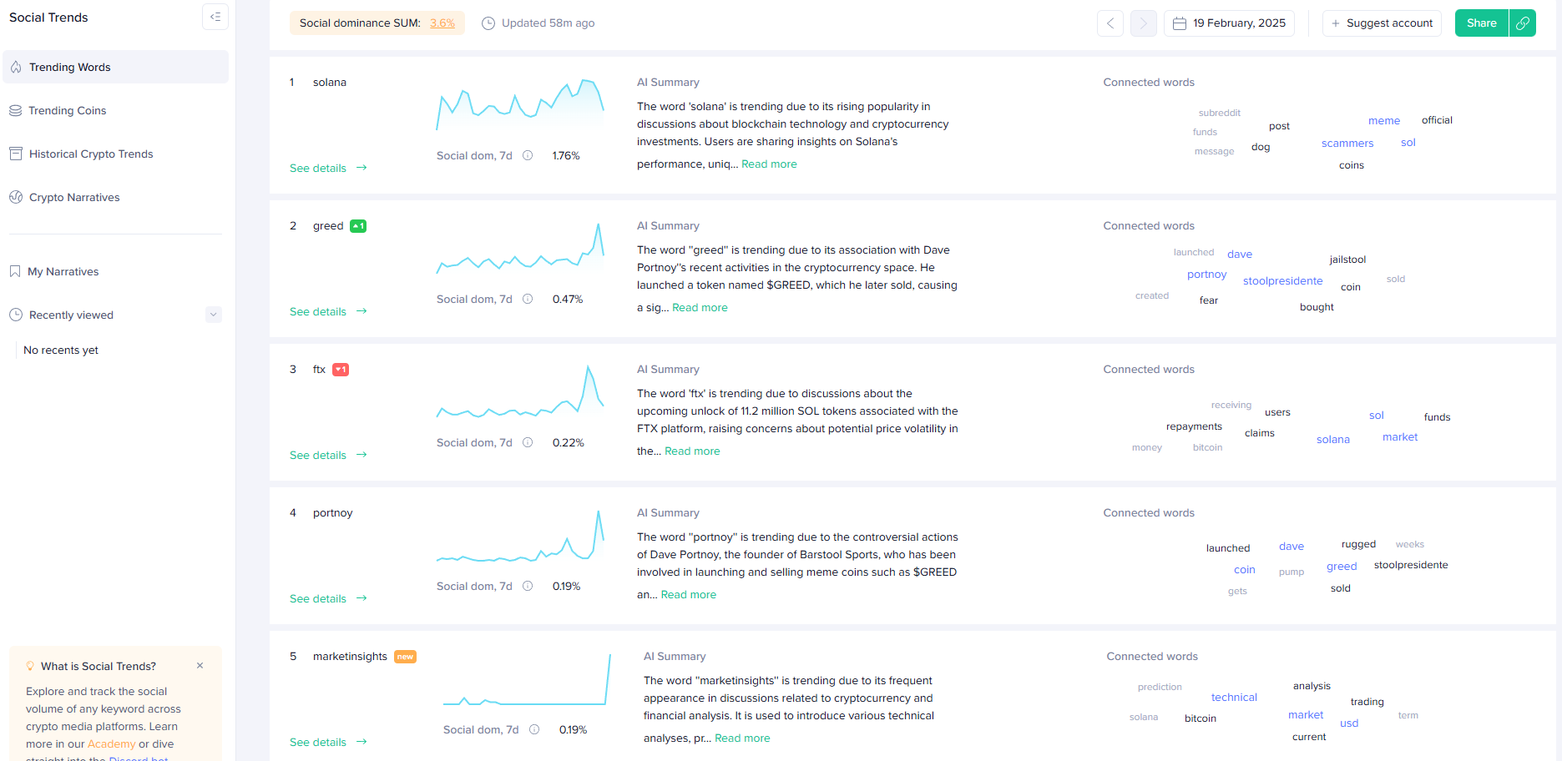Click the ftx sparkline chart

pyautogui.click(x=520, y=391)
